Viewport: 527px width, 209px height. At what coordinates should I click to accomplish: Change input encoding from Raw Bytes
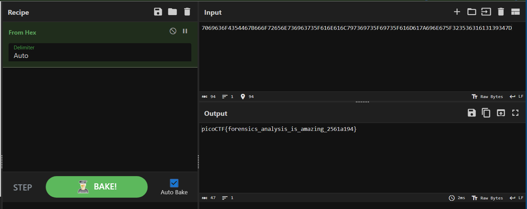488,97
